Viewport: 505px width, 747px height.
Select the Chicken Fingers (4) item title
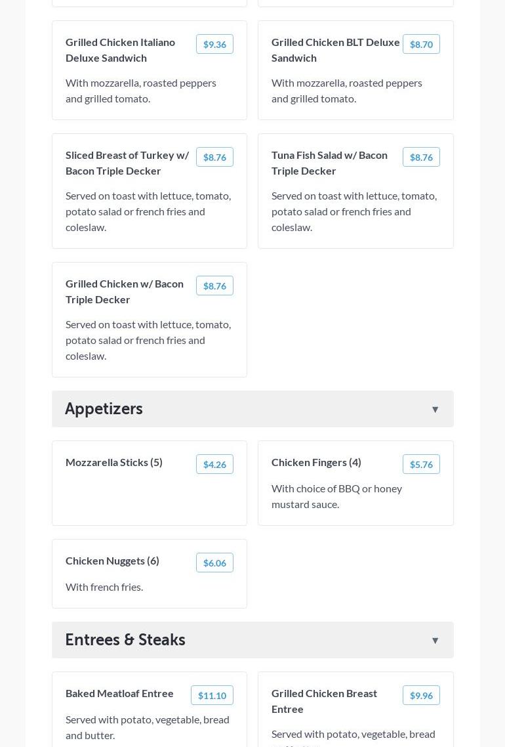(x=316, y=462)
